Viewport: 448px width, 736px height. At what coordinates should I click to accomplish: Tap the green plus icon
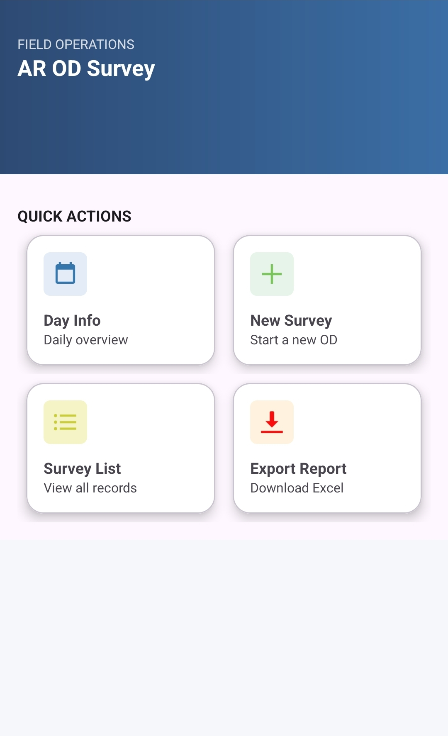272,274
